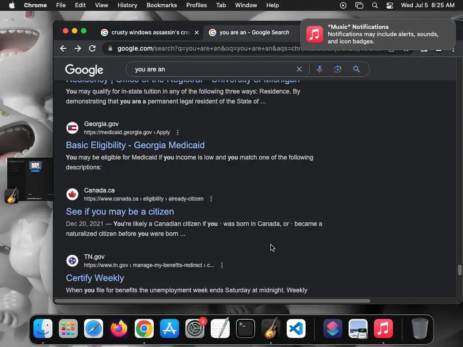Open the Chrome application menu
The width and height of the screenshot is (463, 347).
pos(35,5)
